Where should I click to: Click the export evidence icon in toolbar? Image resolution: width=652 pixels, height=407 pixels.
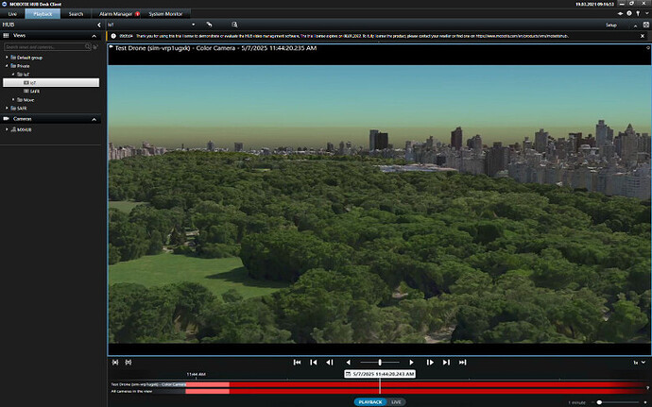point(234,25)
